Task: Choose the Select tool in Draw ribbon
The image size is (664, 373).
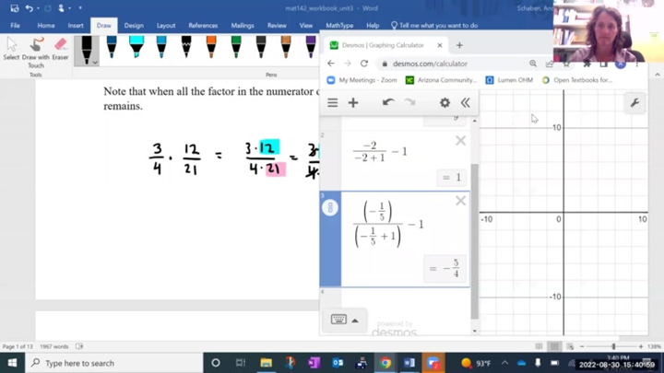Action: (x=11, y=50)
